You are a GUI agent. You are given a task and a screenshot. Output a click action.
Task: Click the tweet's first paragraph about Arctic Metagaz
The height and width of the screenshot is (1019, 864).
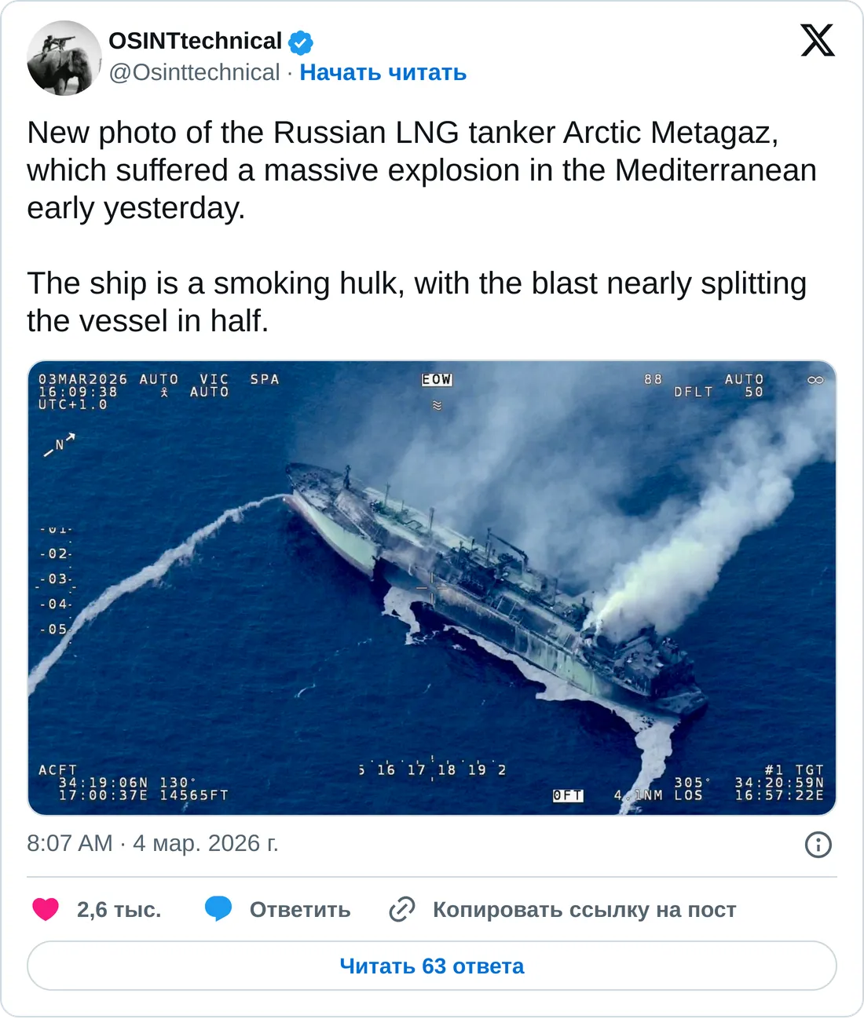pos(421,170)
